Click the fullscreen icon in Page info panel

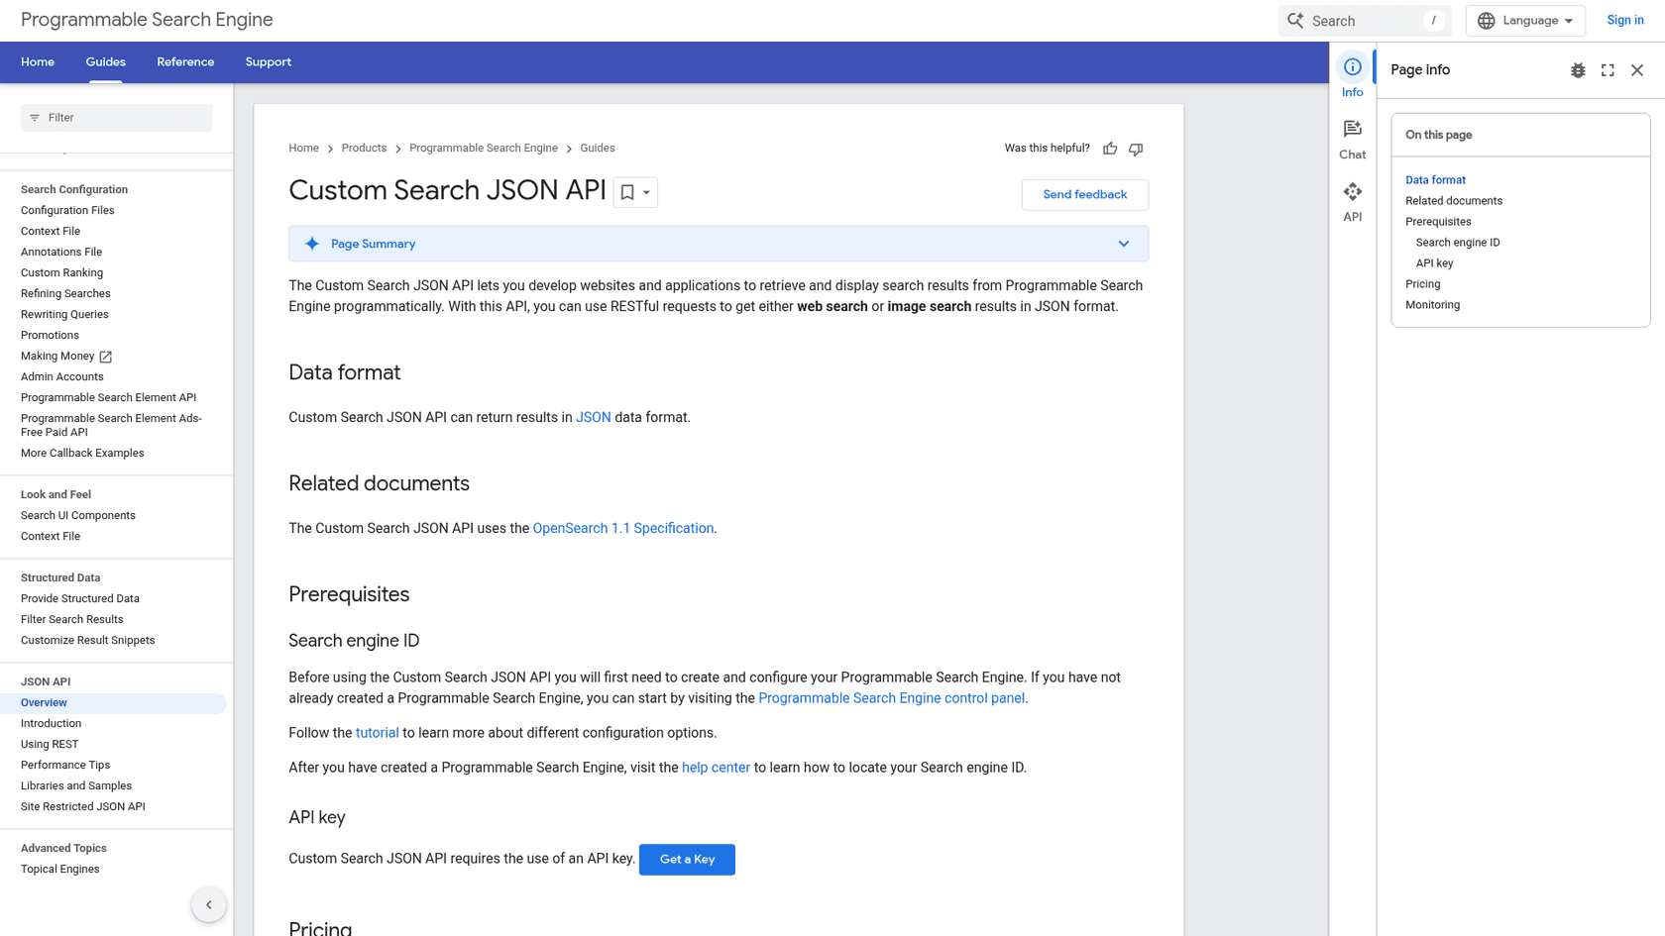click(x=1608, y=70)
